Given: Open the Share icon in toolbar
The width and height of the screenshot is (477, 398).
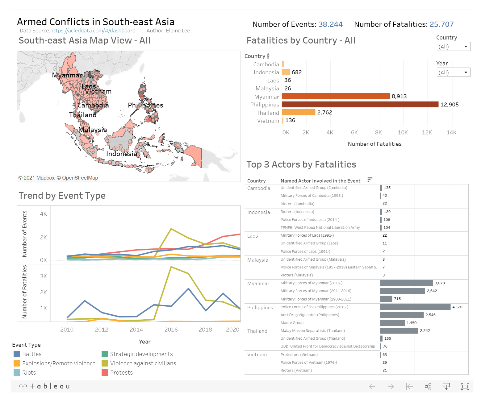Looking at the screenshot, I should pyautogui.click(x=428, y=386).
